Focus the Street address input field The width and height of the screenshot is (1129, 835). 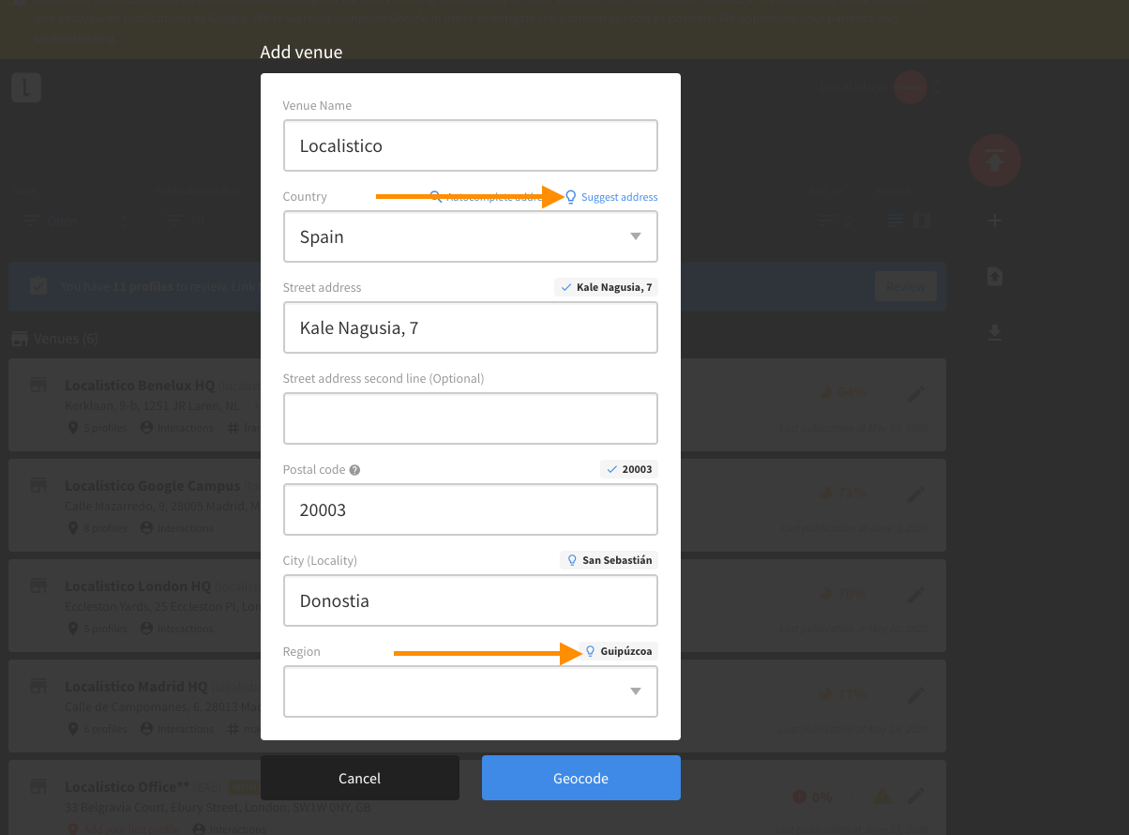click(471, 327)
